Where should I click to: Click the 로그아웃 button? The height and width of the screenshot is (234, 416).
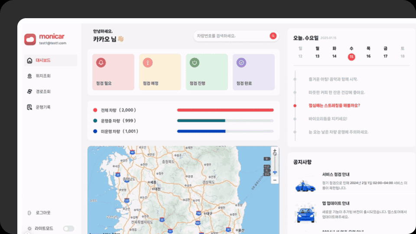[x=43, y=213]
